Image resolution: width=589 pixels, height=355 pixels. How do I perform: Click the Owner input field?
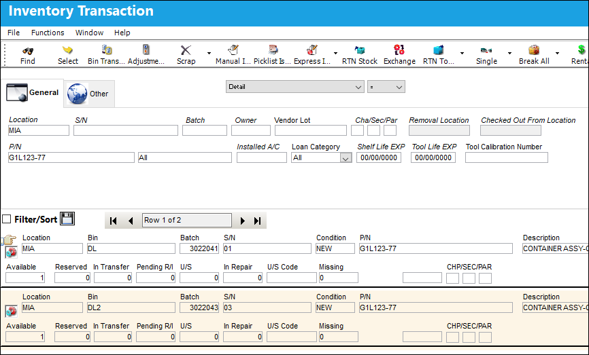click(x=251, y=130)
